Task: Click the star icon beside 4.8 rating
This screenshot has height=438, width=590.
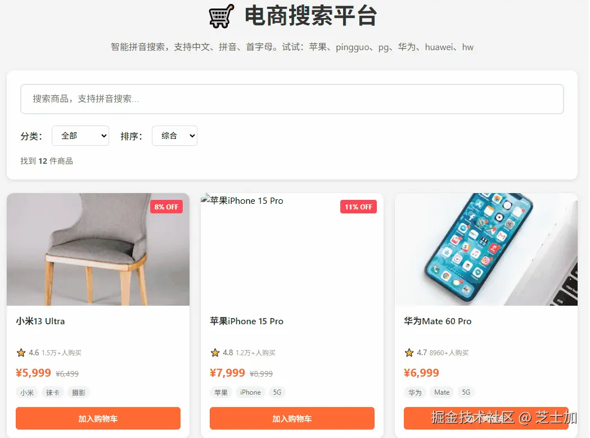Action: pyautogui.click(x=215, y=353)
